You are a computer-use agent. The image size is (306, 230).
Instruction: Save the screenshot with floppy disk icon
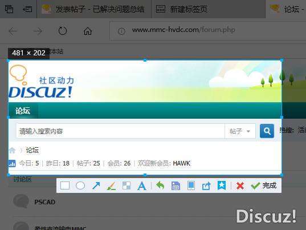click(x=176, y=185)
